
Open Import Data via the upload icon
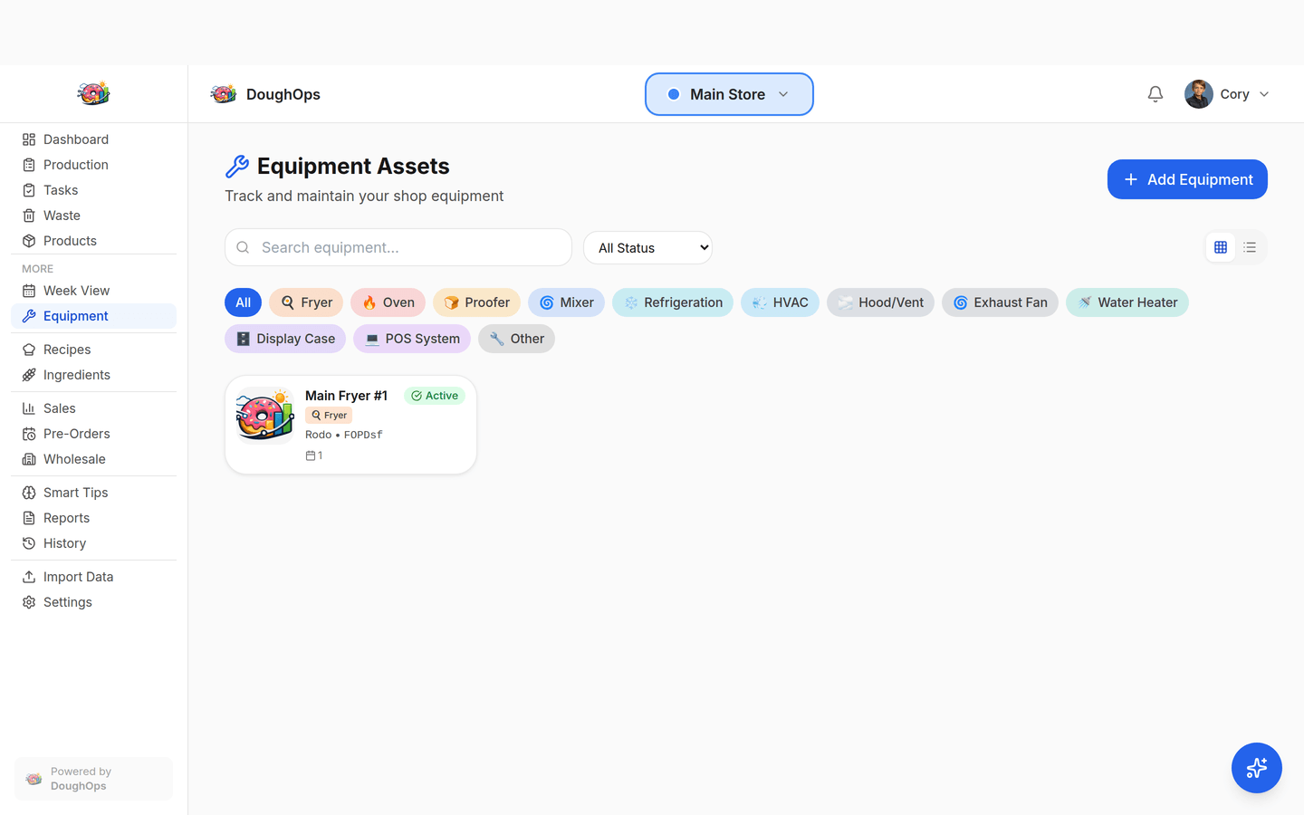28,576
